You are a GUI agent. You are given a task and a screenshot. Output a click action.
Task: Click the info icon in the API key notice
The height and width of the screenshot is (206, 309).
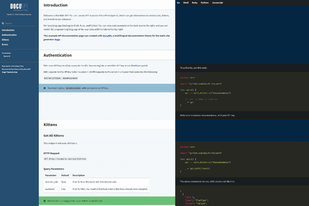(45, 88)
